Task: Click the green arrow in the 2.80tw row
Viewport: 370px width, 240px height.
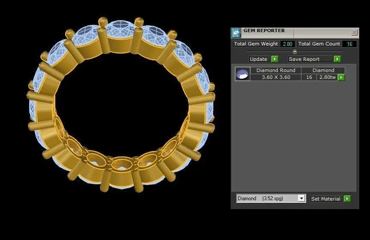Action: 341,78
